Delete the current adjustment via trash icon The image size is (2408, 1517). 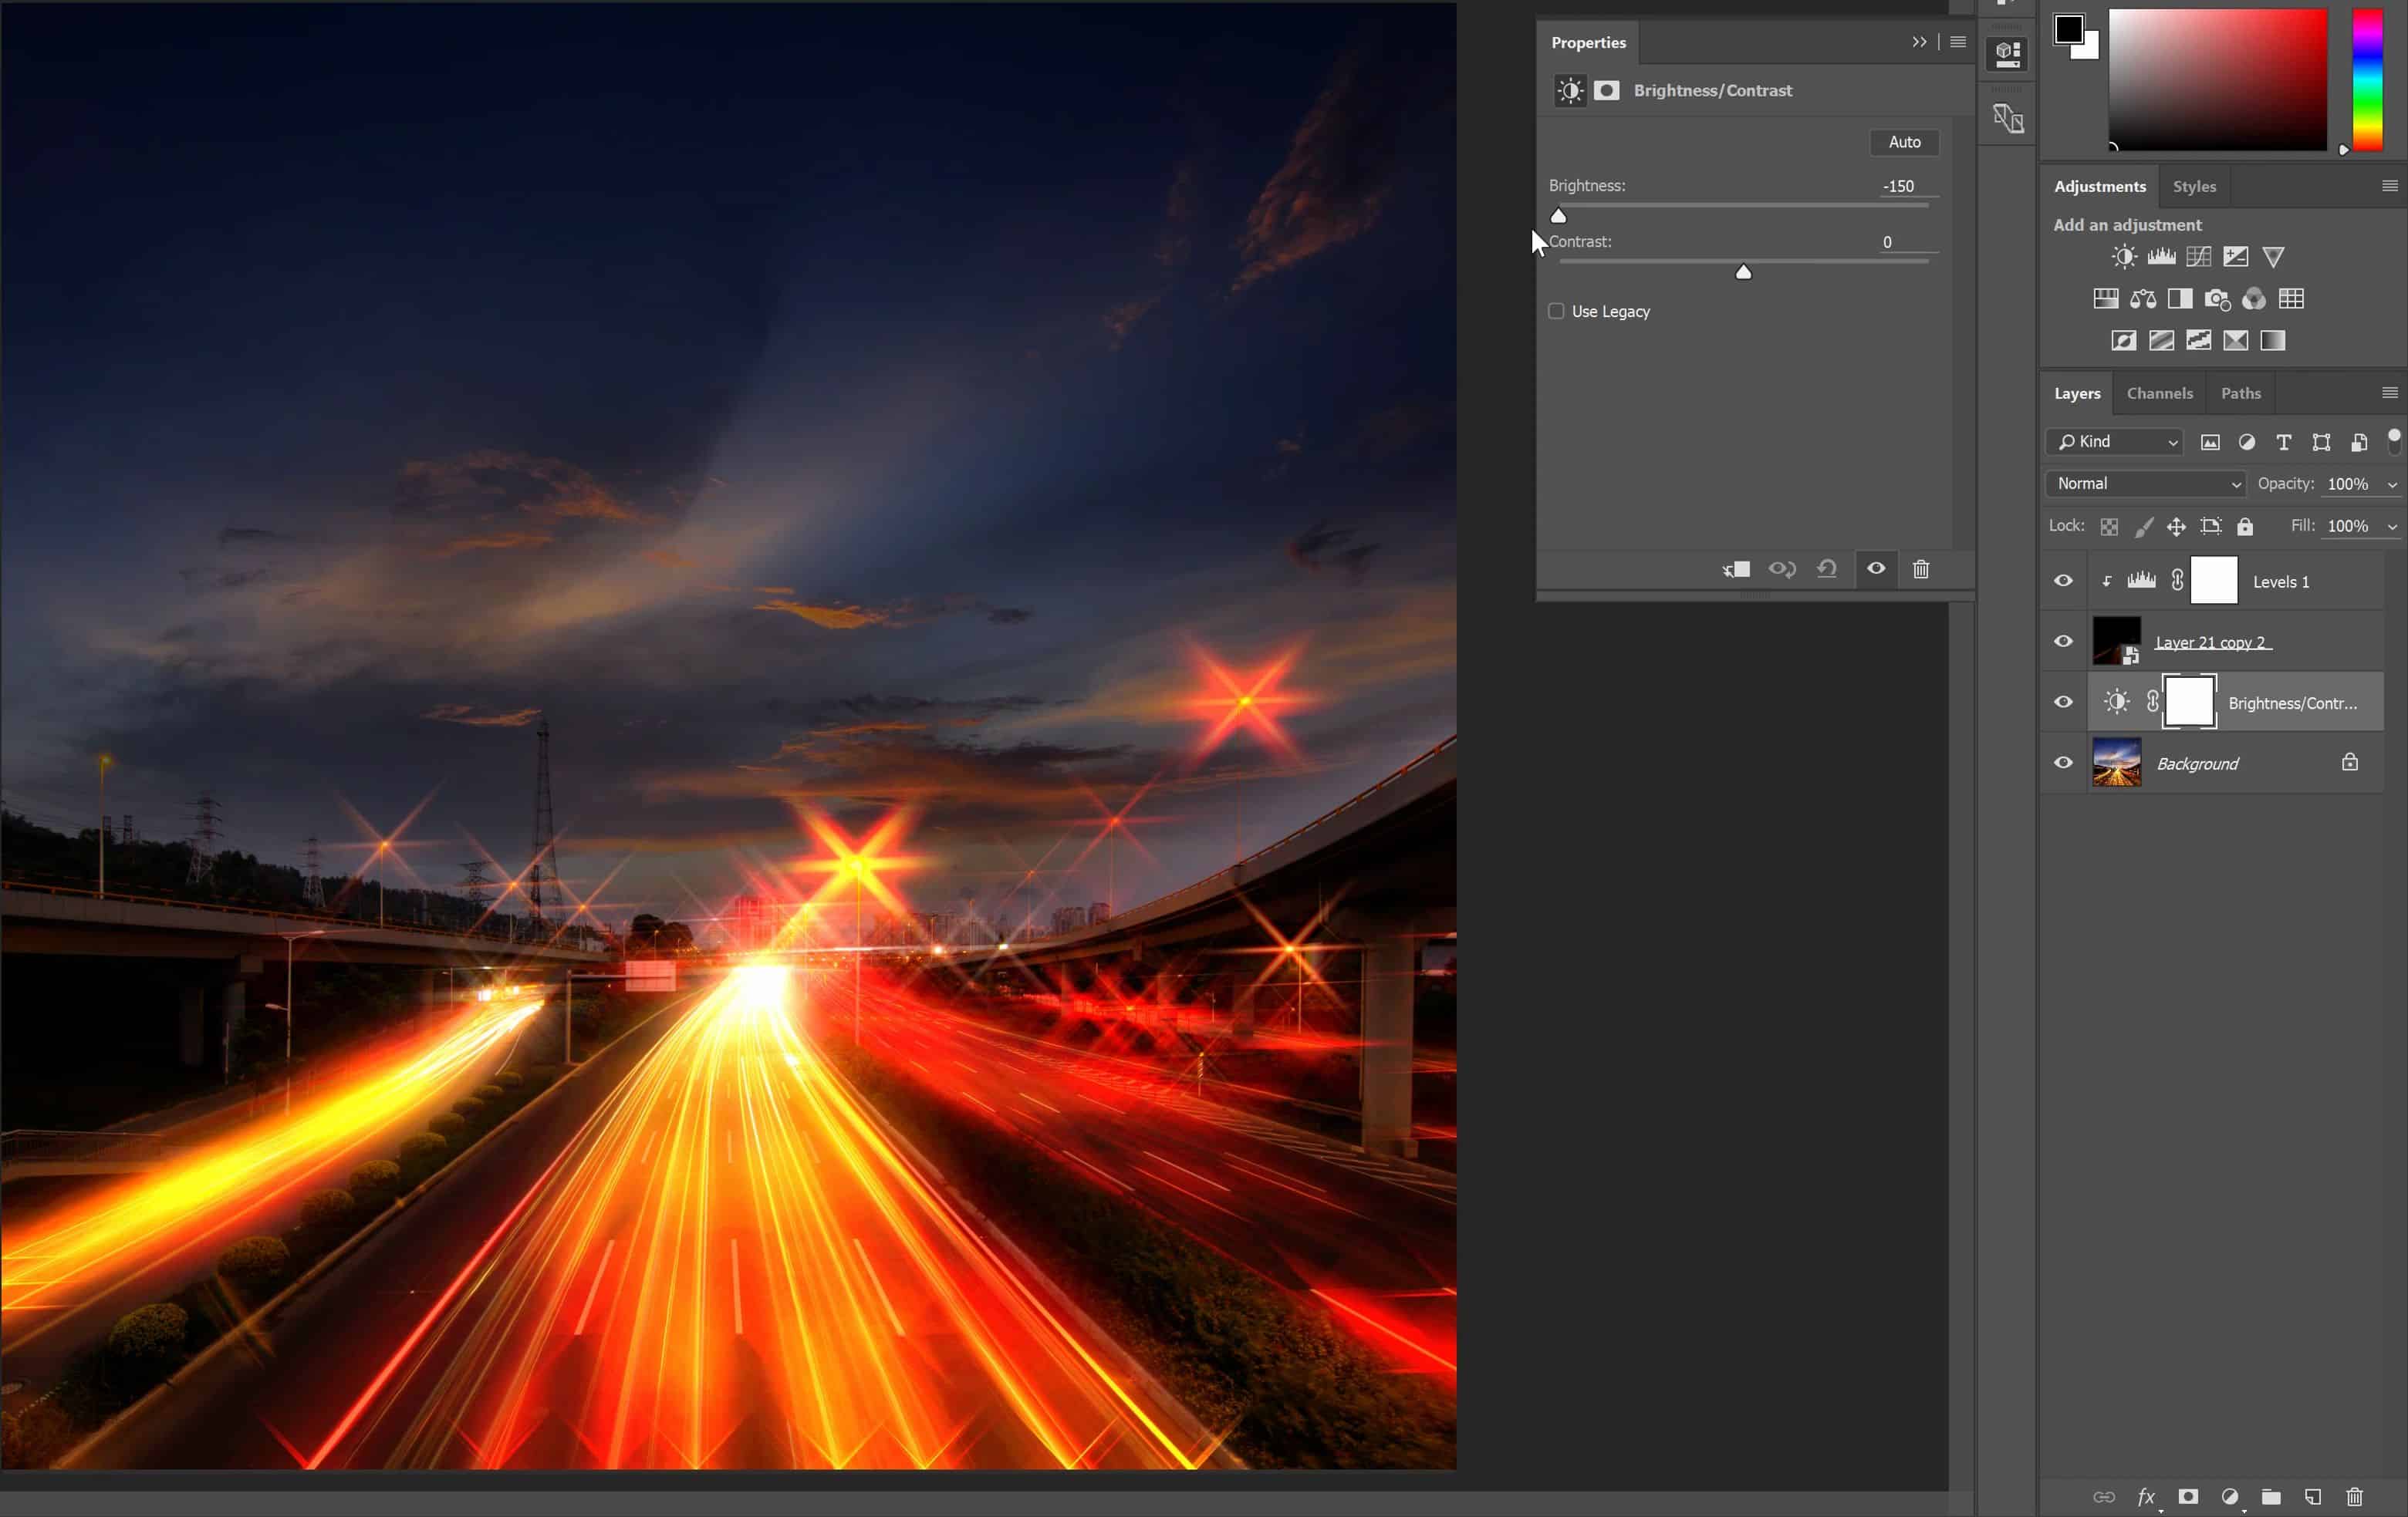point(1920,568)
